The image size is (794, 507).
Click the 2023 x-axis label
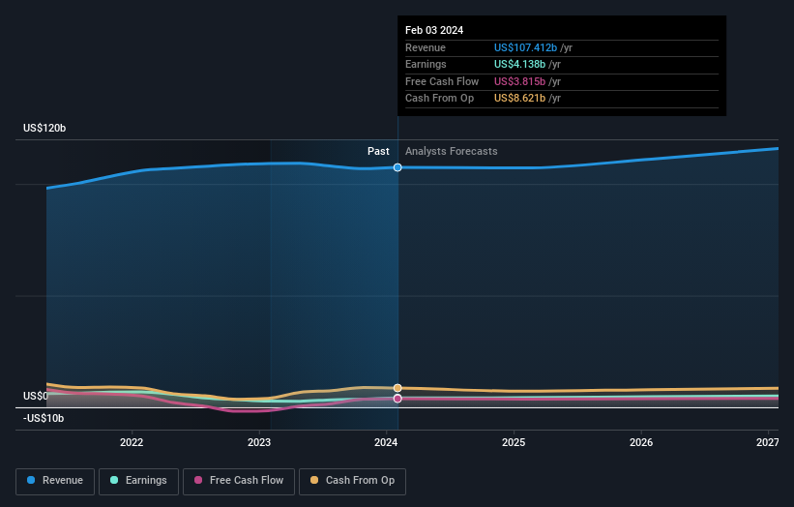click(259, 443)
